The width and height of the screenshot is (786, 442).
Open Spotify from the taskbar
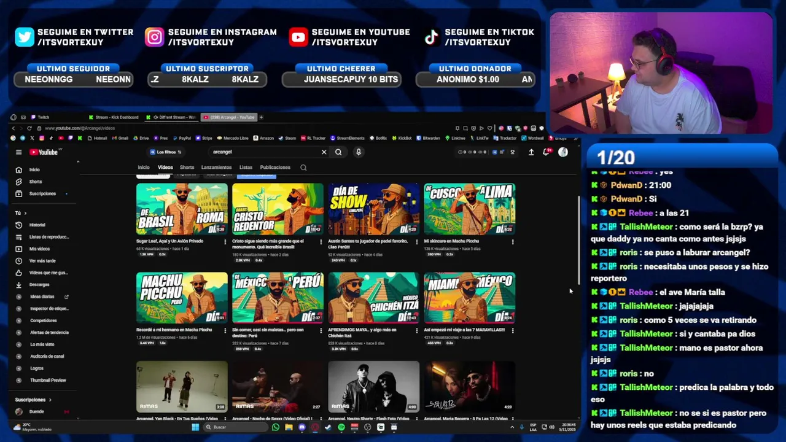[x=341, y=427]
